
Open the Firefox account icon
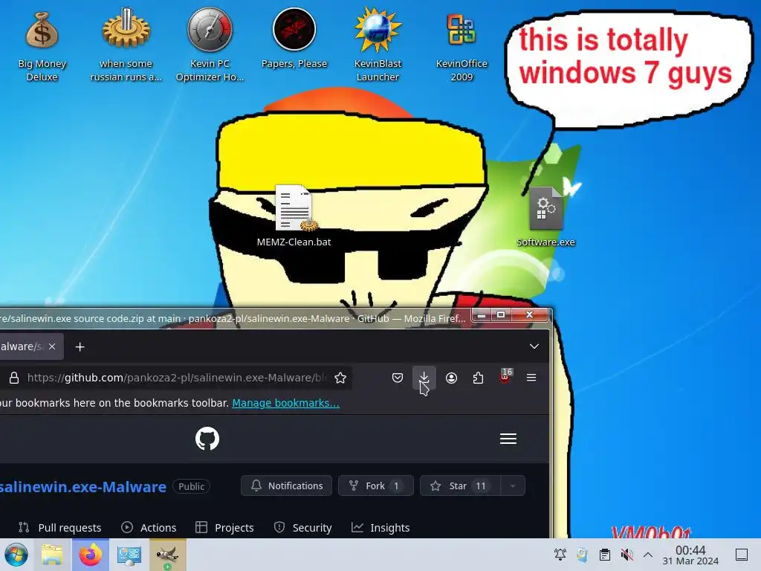point(451,378)
